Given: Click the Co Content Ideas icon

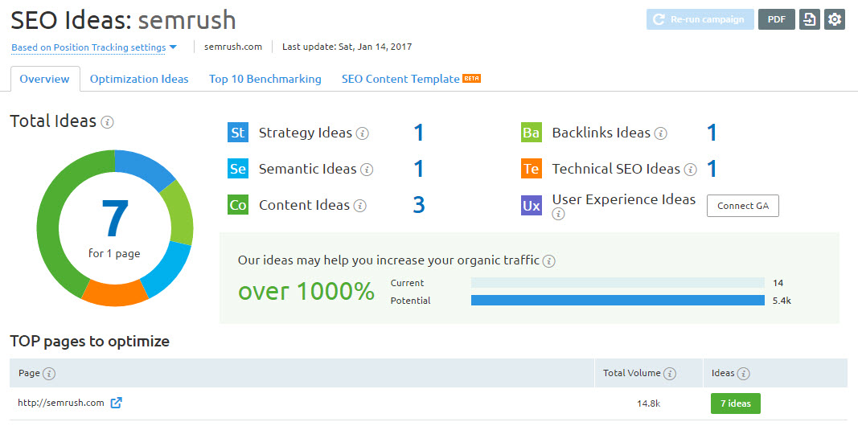Looking at the screenshot, I should 238,205.
